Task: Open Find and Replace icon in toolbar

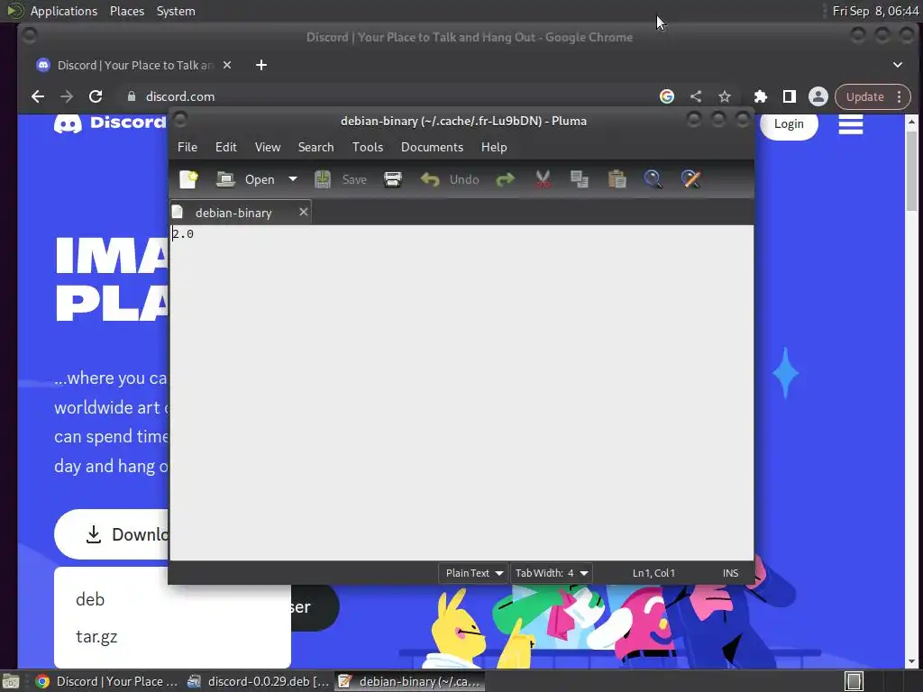Action: point(691,179)
